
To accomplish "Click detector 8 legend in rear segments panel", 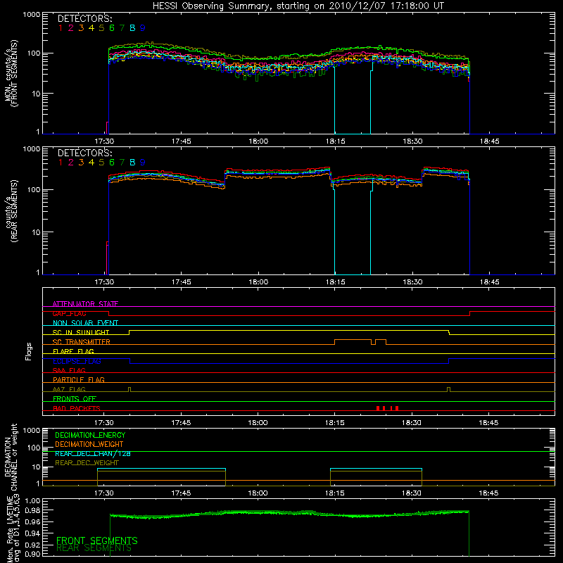I will 132,163.
